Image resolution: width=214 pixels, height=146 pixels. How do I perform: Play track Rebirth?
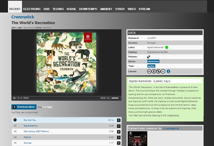27,137
